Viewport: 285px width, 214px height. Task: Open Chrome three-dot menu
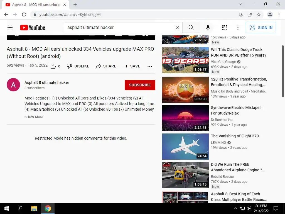point(279,14)
